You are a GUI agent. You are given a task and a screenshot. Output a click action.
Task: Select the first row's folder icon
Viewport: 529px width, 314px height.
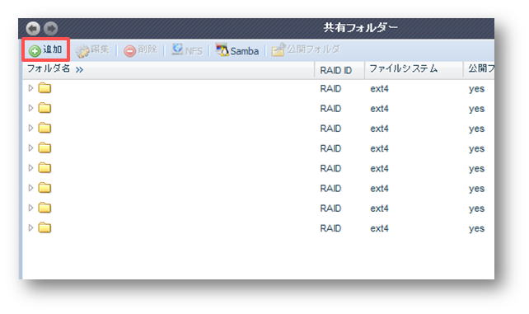pyautogui.click(x=44, y=88)
